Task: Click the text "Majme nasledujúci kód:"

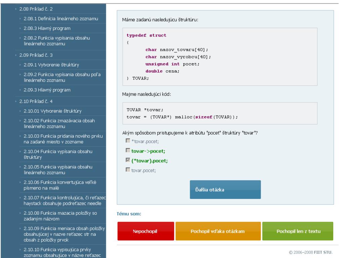Action: 146,94
